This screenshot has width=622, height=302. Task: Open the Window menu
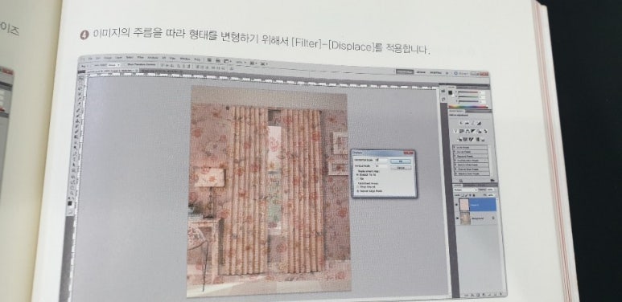(185, 59)
